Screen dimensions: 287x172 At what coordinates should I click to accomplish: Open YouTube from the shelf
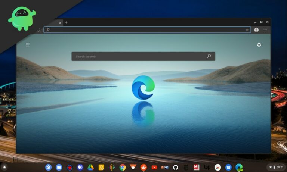154,167
